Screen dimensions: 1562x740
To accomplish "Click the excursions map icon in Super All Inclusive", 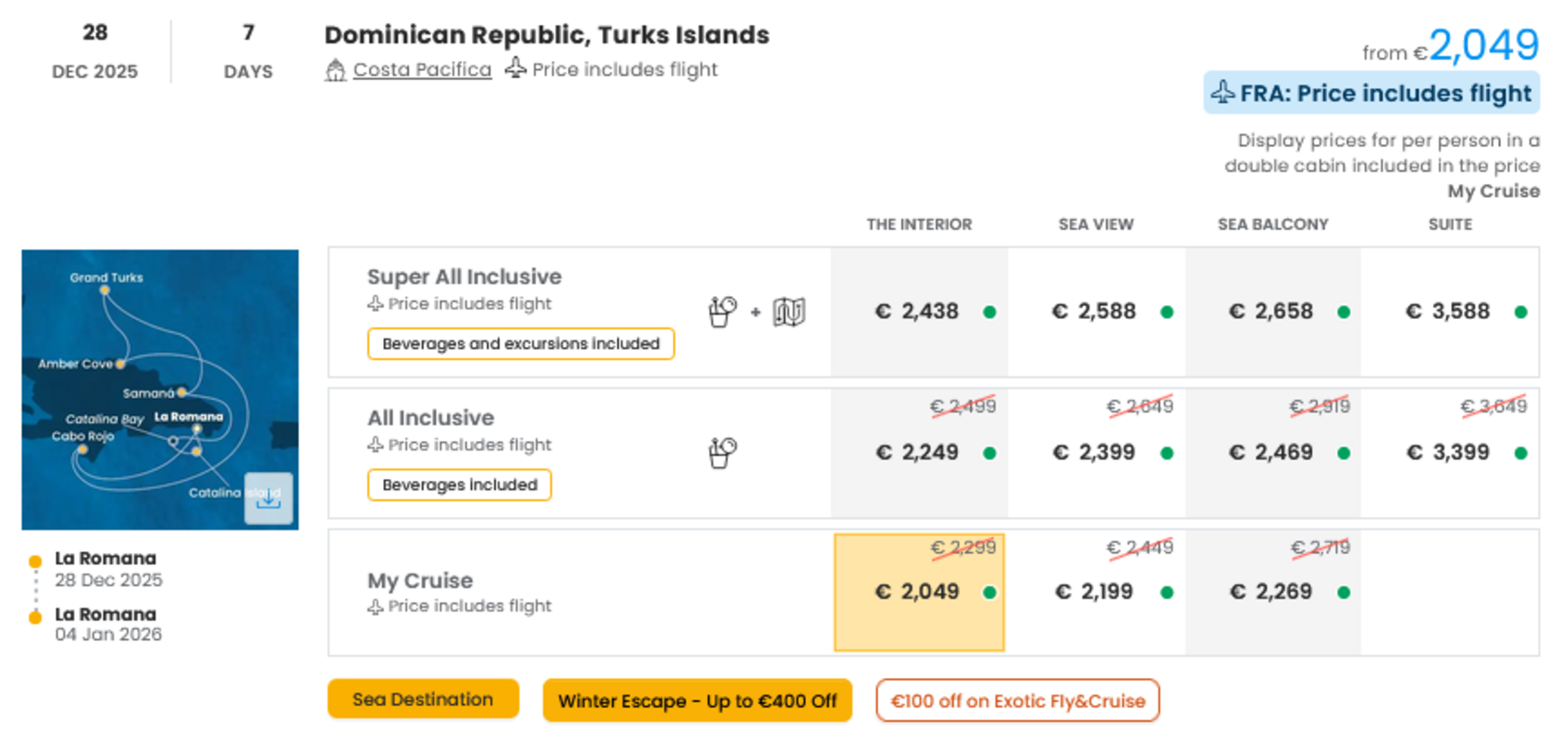I will point(789,312).
